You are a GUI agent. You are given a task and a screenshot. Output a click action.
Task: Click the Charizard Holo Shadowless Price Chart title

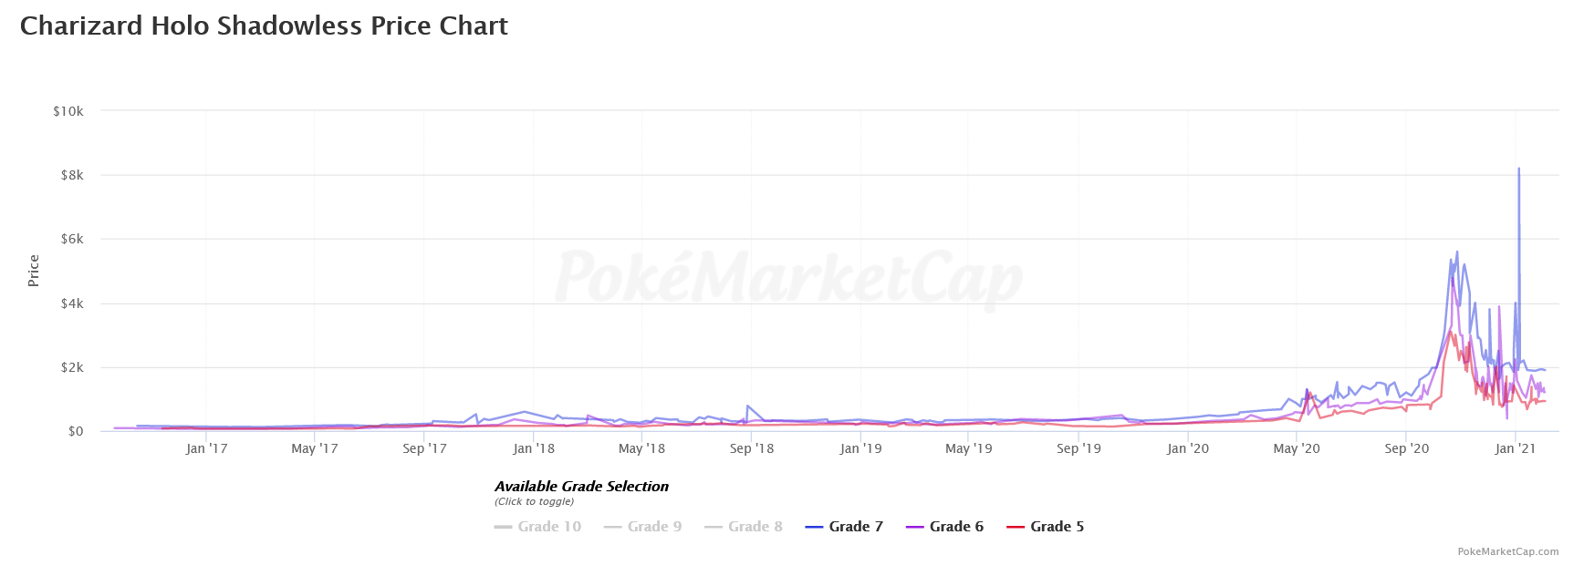pos(264,26)
